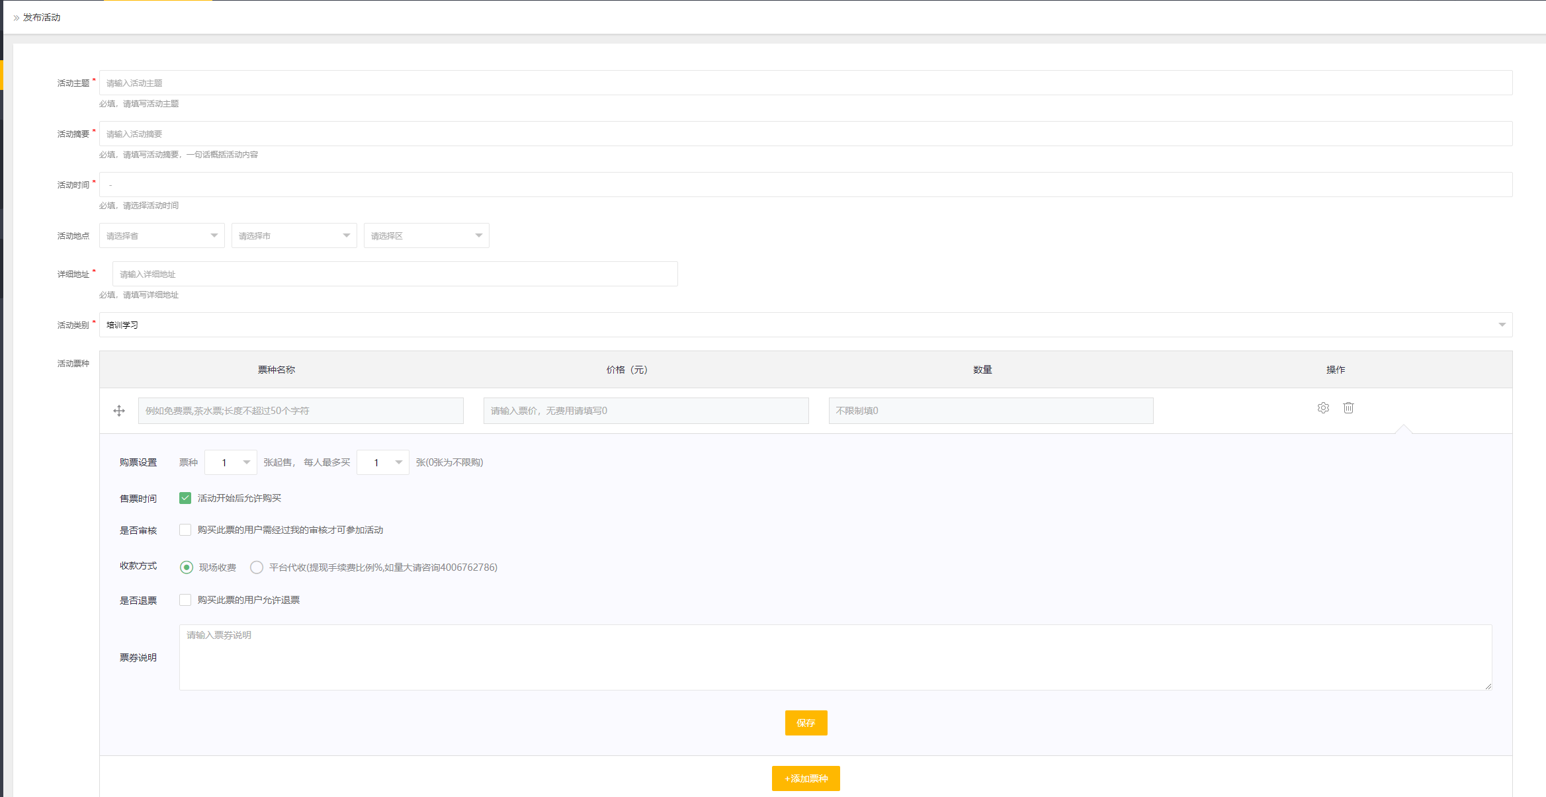1546x797 pixels.
Task: Click hint text 必填，请填写活动主题
Action: [139, 104]
